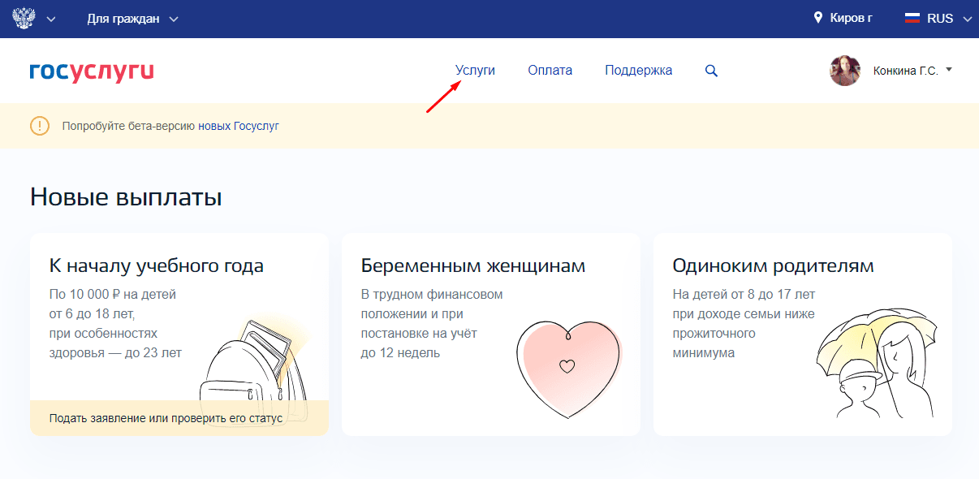
Task: Go to the Госуслуги home logo
Action: click(x=92, y=71)
